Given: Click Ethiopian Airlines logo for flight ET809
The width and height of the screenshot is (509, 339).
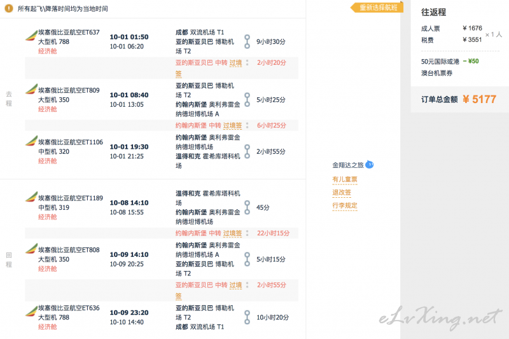Looking at the screenshot, I should click(x=31, y=89).
